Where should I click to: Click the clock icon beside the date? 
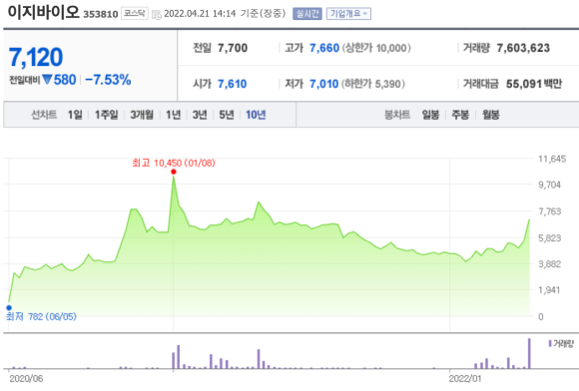(157, 15)
